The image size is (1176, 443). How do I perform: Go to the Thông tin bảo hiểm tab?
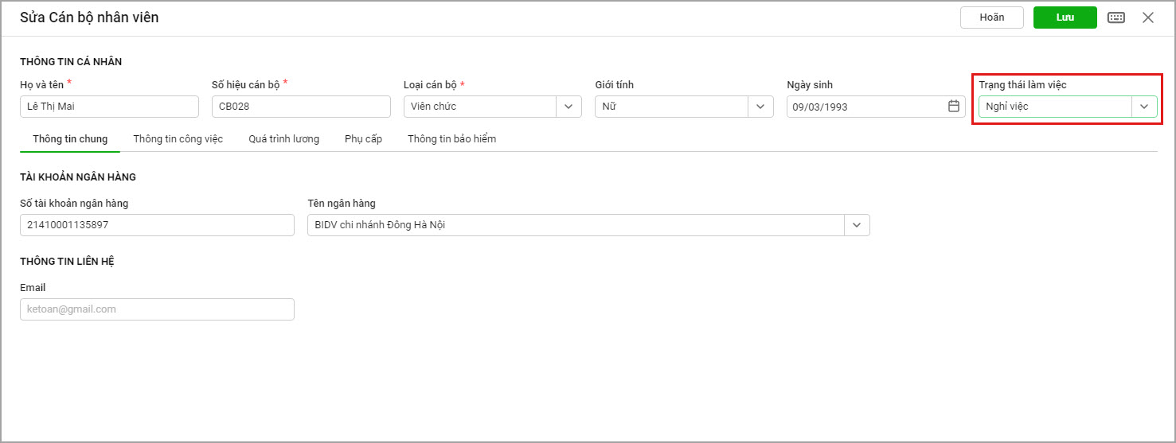click(452, 138)
